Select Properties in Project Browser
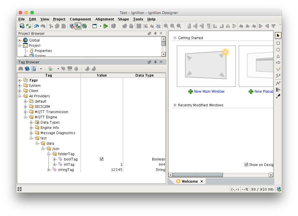298x216 pixels. tap(43, 51)
